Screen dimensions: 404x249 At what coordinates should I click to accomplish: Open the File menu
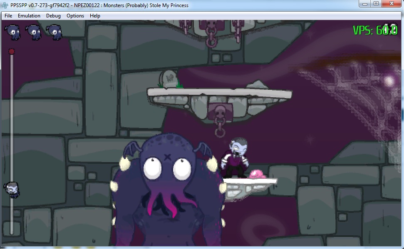[8, 16]
